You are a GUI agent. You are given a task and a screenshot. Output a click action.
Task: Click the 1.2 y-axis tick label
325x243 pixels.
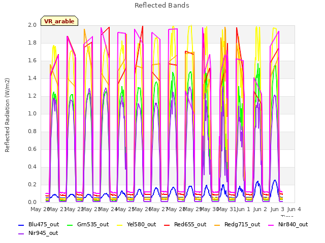[x=32, y=96]
